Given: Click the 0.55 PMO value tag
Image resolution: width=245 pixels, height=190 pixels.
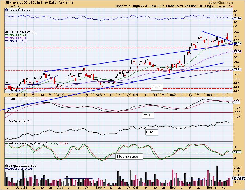Looking at the screenshot, I should [236, 103].
